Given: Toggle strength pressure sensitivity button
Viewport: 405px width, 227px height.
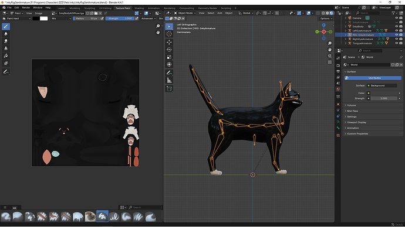Looking at the screenshot, I should coord(137,19).
